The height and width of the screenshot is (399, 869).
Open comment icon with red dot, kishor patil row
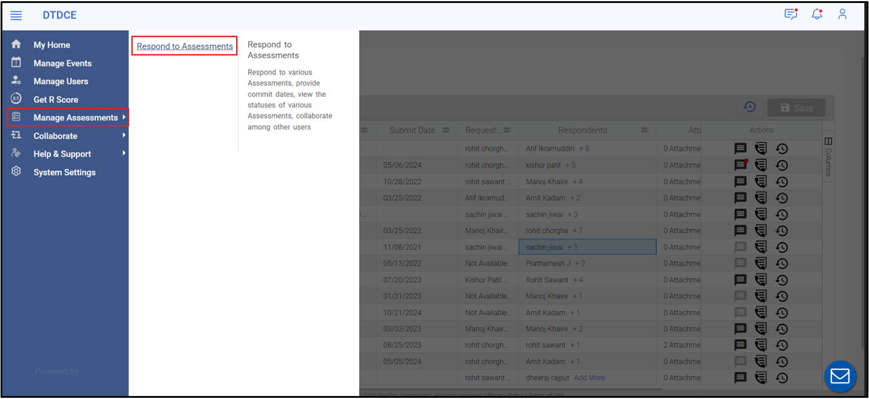point(740,165)
